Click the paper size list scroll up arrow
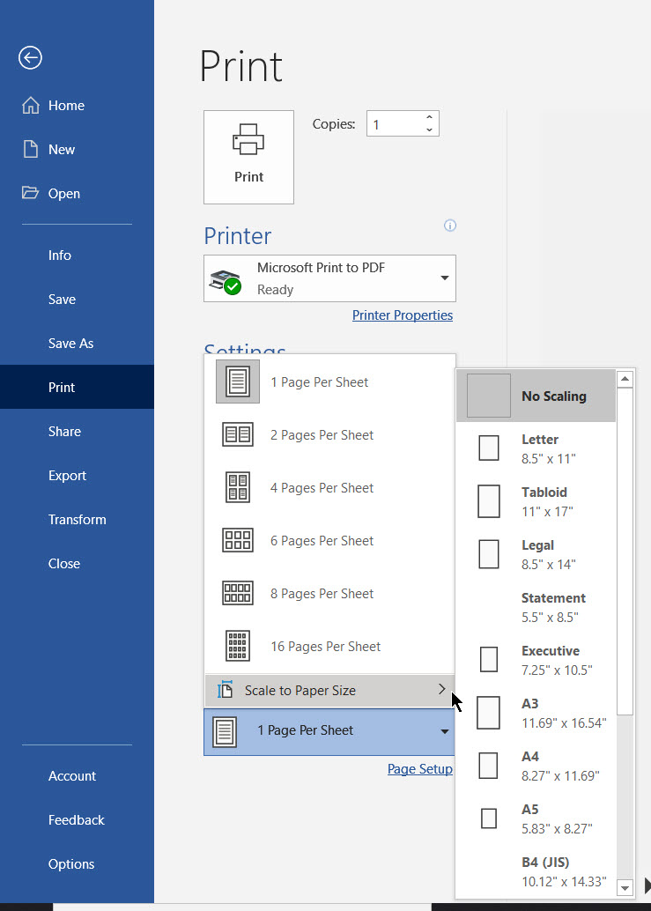Image resolution: width=651 pixels, height=911 pixels. pos(625,380)
